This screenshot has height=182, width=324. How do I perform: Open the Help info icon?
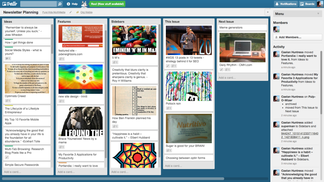pos(68,4)
